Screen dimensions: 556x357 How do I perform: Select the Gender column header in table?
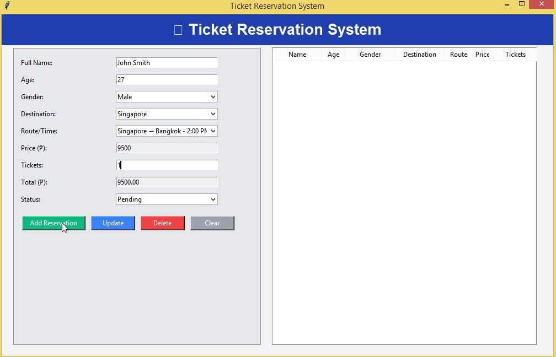pyautogui.click(x=370, y=55)
